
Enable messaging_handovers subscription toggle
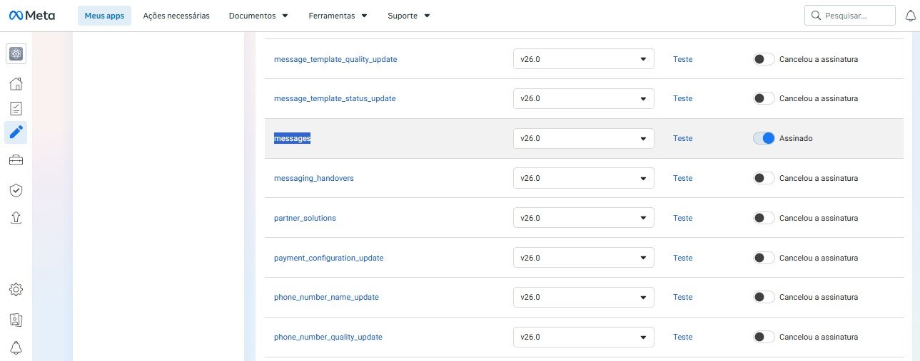(764, 178)
